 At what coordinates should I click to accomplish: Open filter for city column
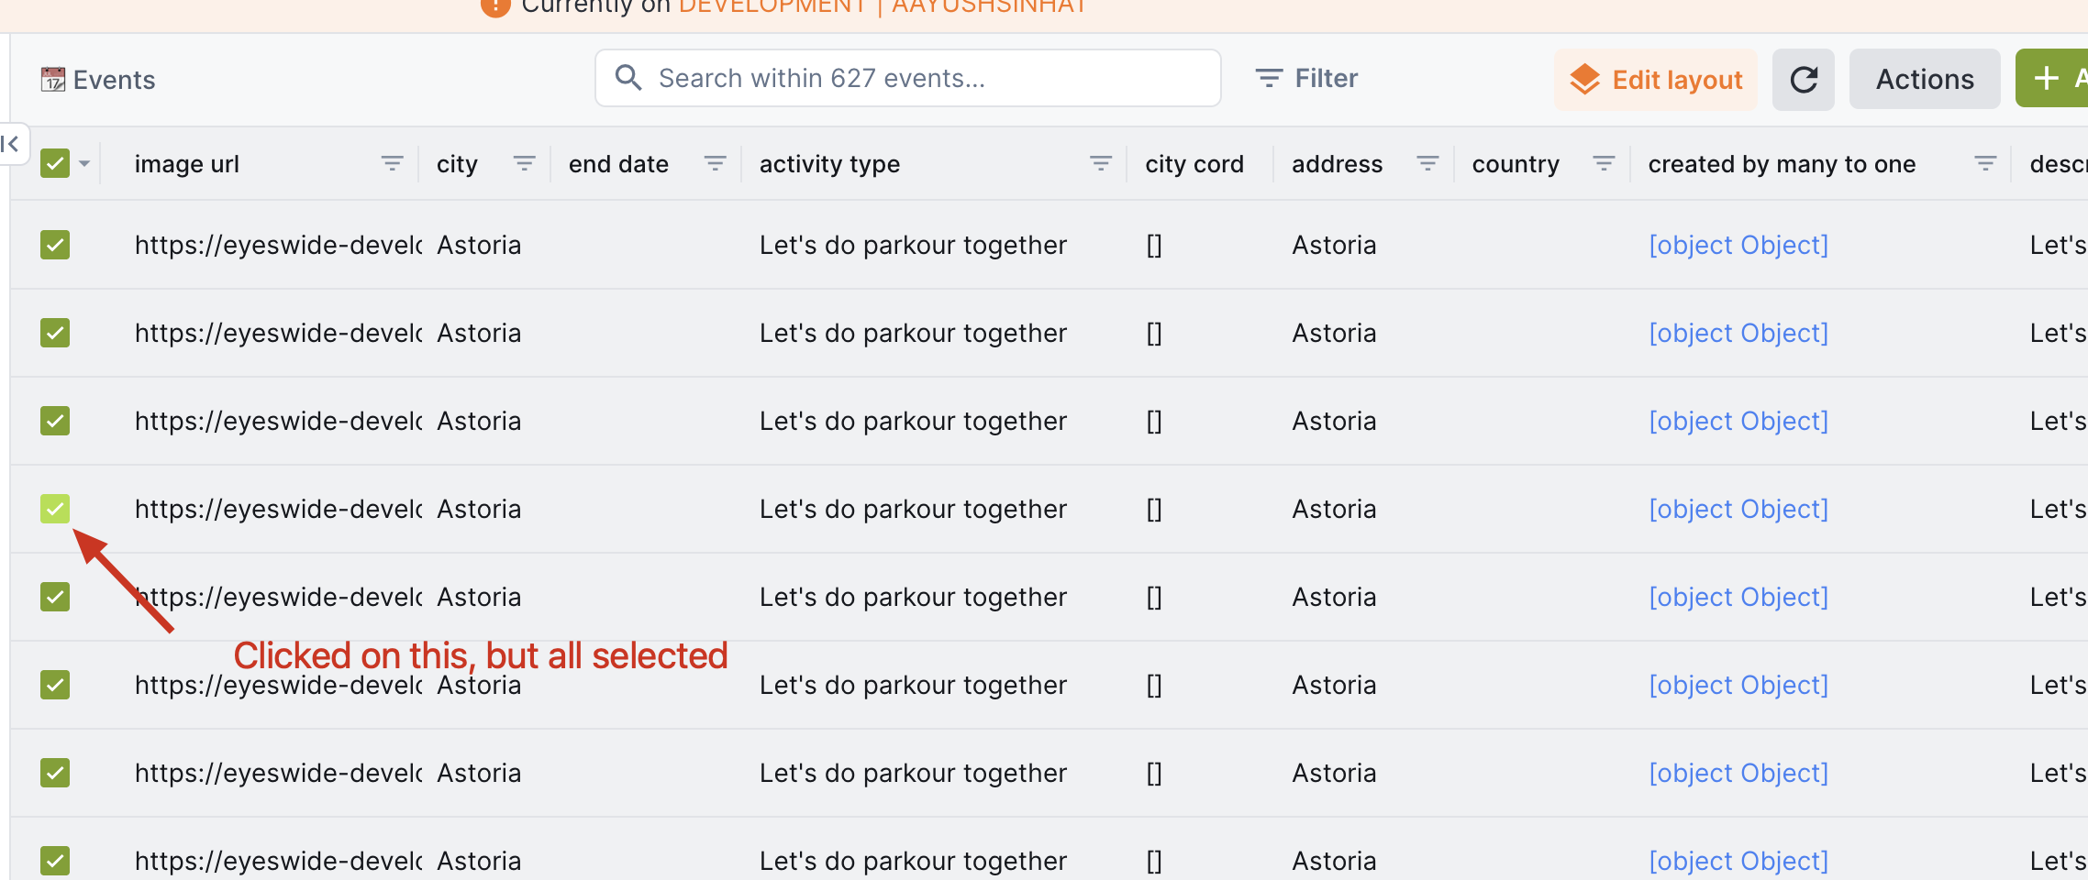pyautogui.click(x=524, y=164)
